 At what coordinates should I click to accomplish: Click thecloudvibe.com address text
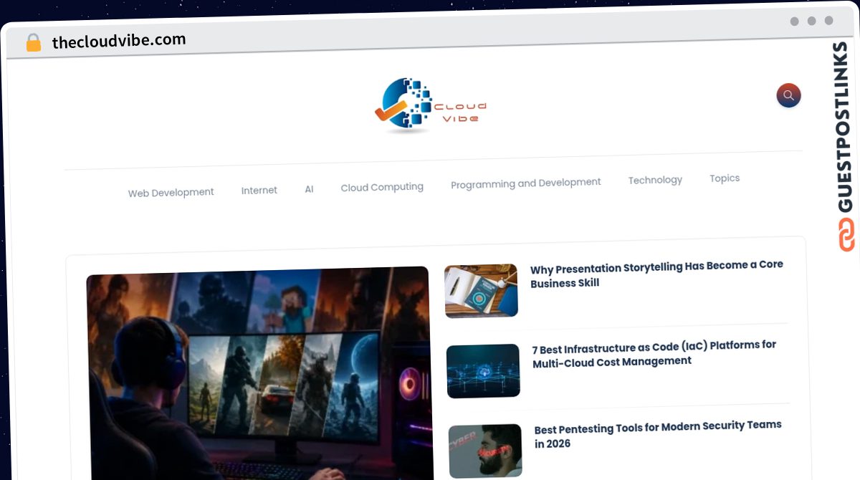[119, 41]
